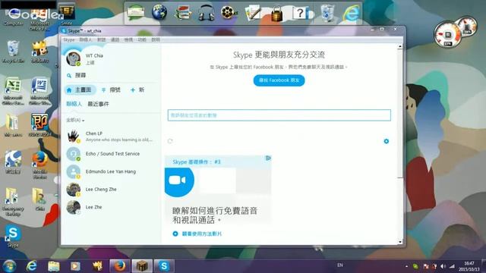Image resolution: width=486 pixels, height=273 pixels.
Task: Open the Skype menu in the menu bar
Action: (x=69, y=40)
